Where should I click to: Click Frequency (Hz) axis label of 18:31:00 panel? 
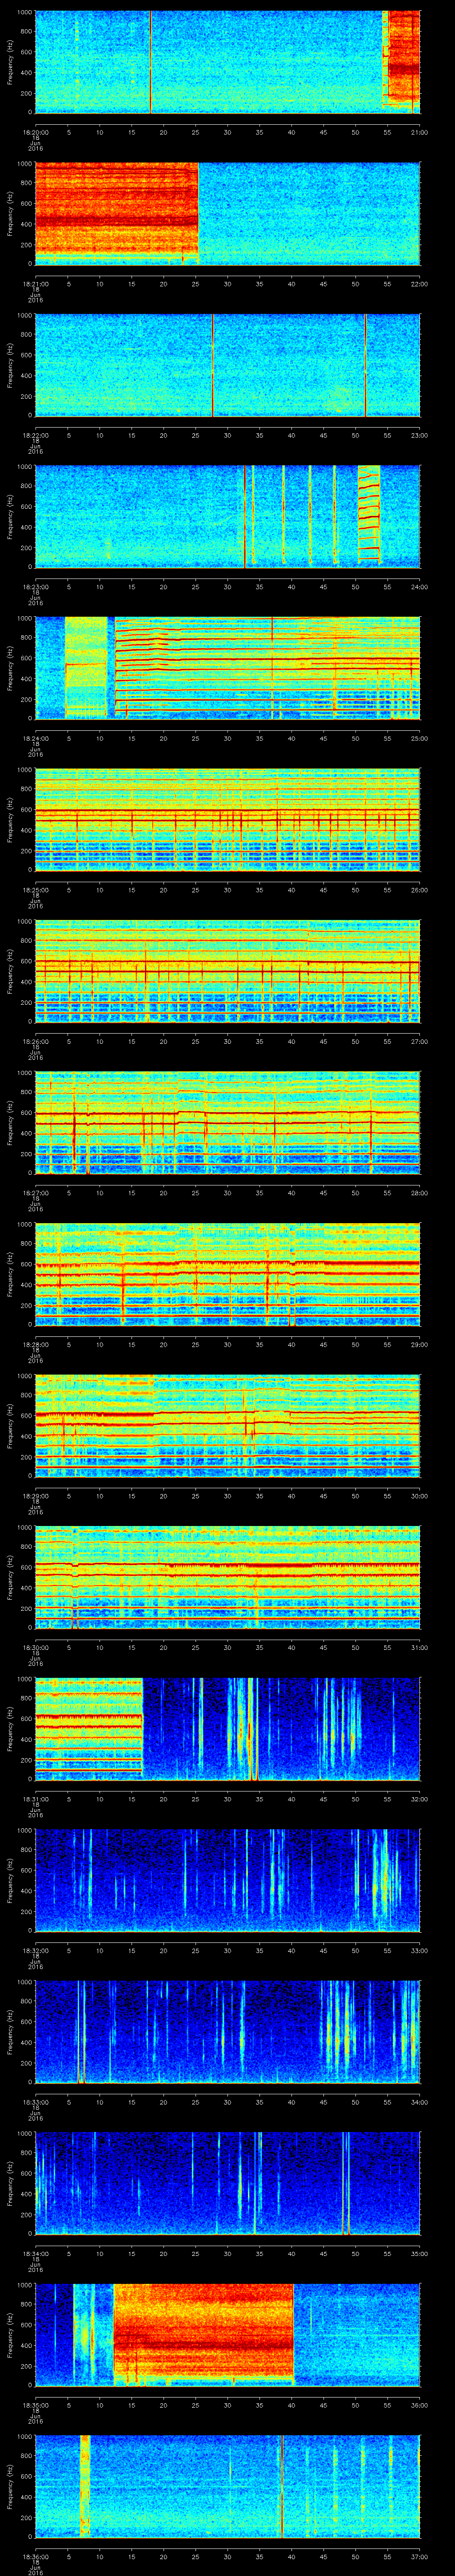point(10,1729)
